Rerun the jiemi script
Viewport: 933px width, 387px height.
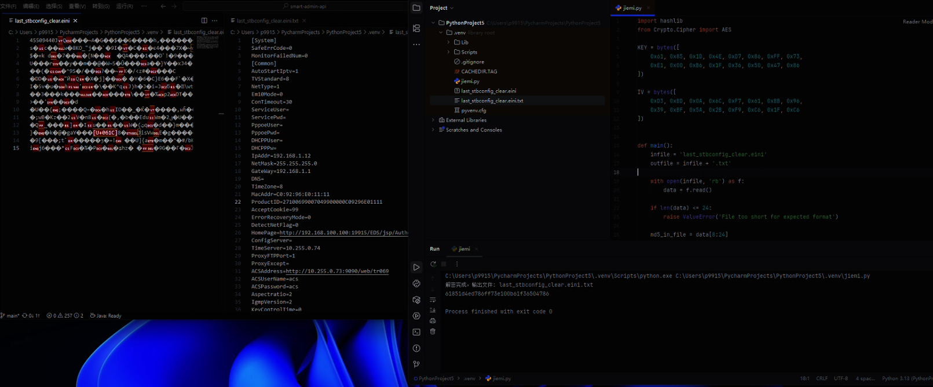click(433, 264)
